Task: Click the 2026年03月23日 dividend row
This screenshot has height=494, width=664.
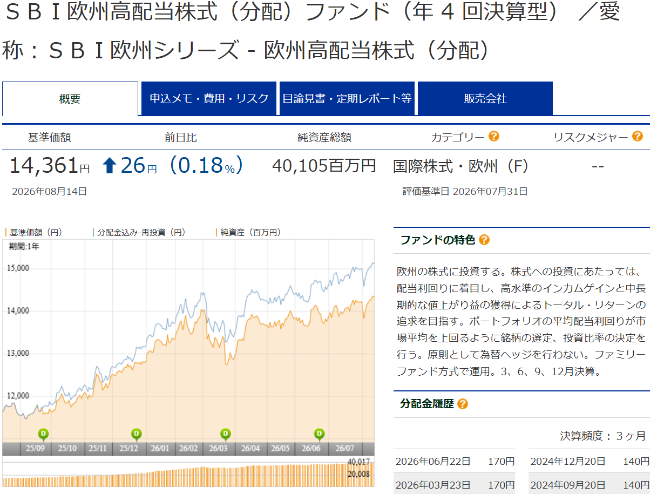Action: point(454,484)
